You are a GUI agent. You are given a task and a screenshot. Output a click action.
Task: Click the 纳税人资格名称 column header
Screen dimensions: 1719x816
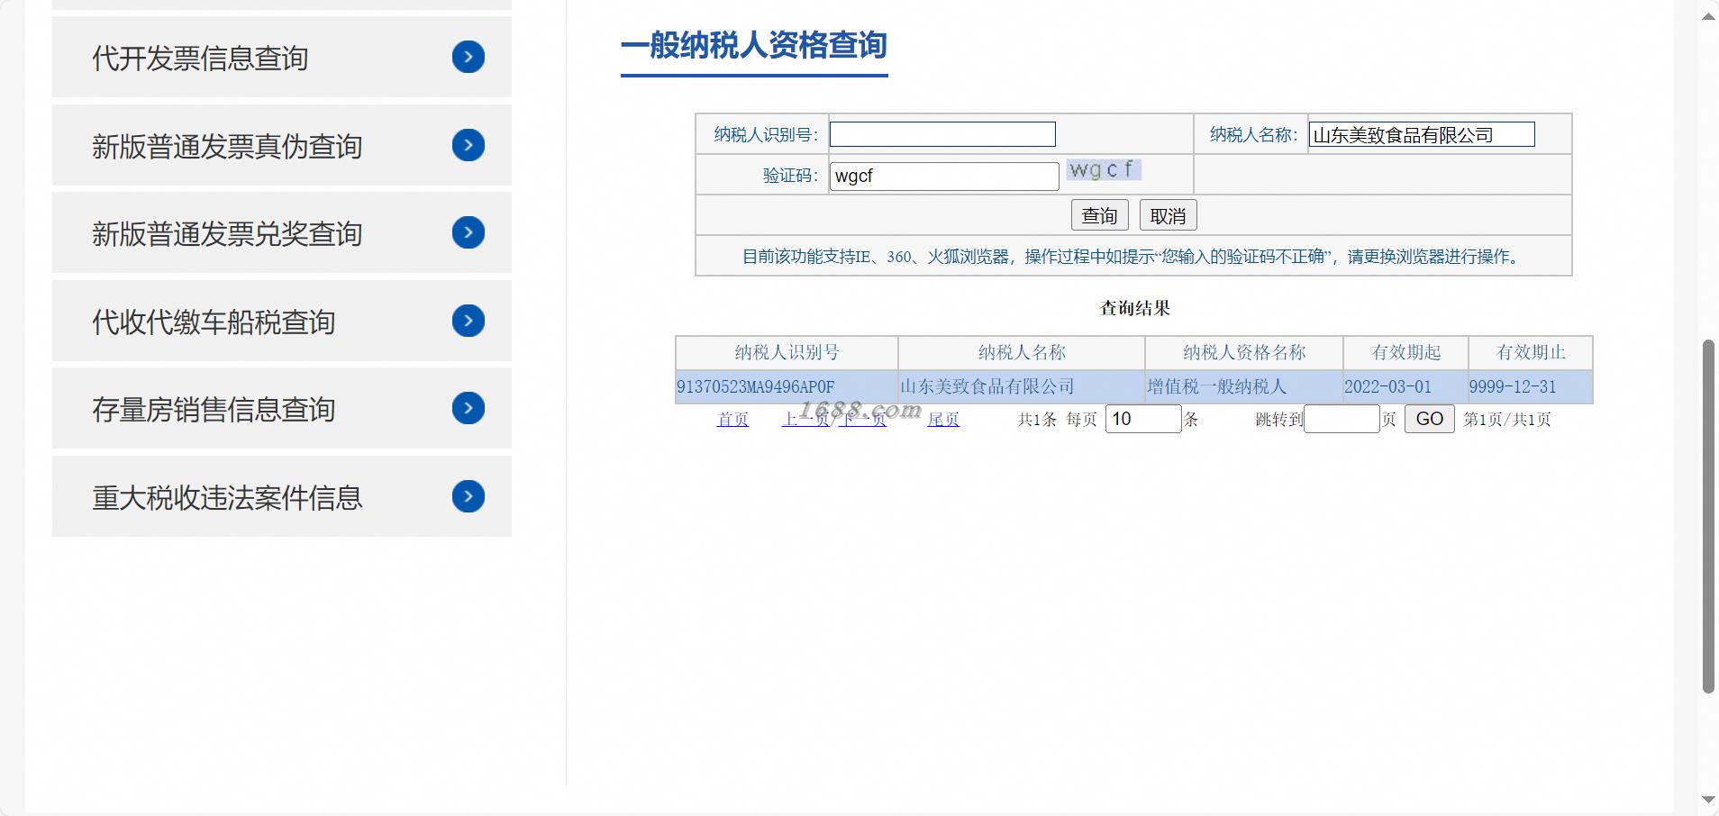(1243, 352)
